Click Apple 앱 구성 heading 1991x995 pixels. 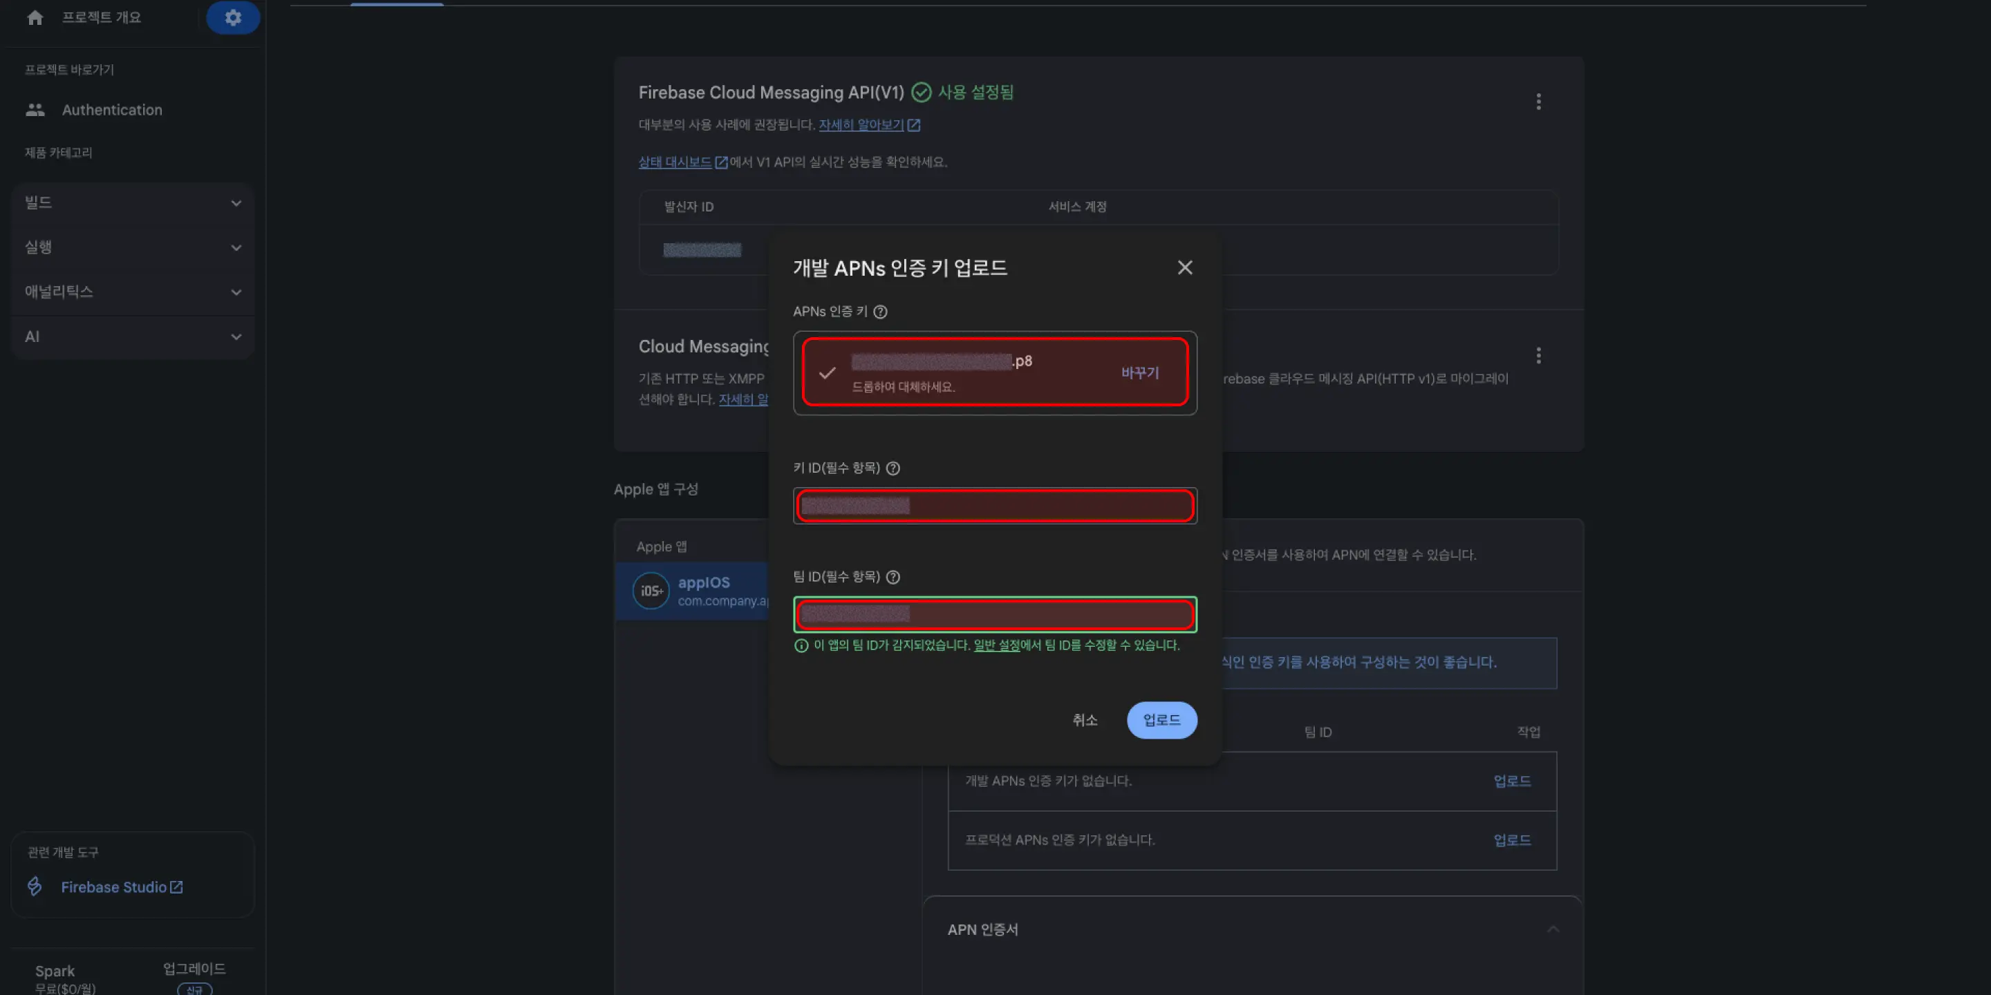tap(655, 489)
